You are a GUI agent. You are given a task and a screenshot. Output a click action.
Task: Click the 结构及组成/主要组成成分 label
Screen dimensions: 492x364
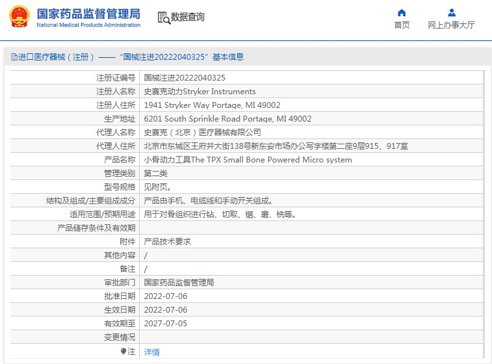click(91, 201)
